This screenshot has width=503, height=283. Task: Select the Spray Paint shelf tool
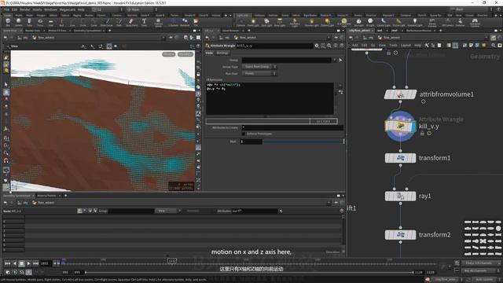131,22
